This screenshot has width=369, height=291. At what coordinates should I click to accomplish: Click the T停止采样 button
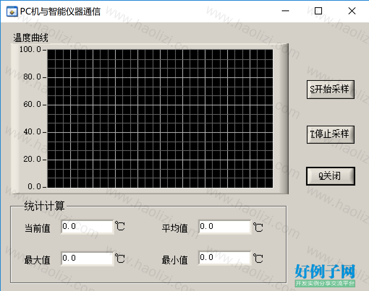[330, 134]
